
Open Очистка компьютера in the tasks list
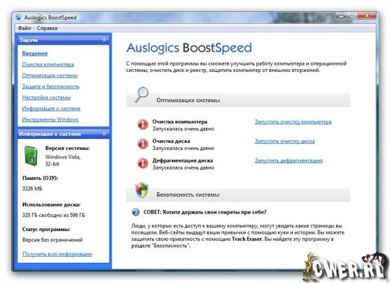(48, 64)
